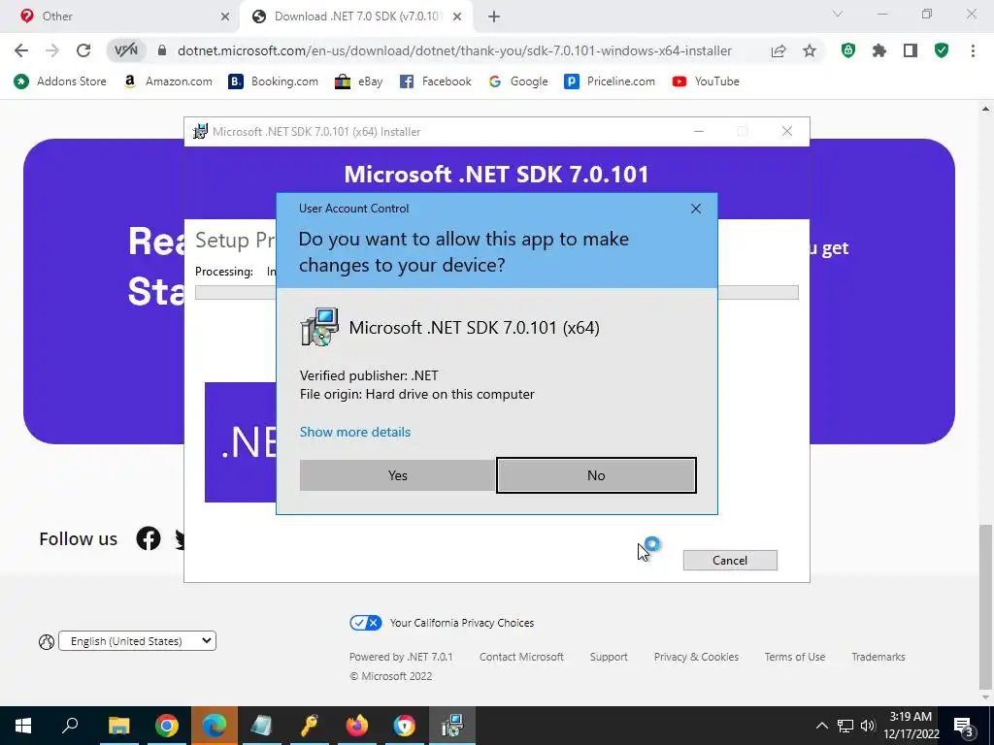Open File Explorer from taskbar
Viewport: 994px width, 745px height.
pos(118,726)
